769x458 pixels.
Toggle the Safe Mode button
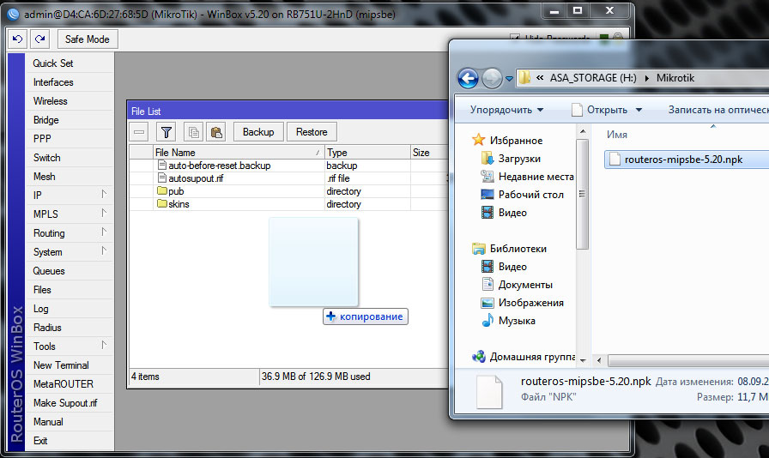(x=88, y=39)
